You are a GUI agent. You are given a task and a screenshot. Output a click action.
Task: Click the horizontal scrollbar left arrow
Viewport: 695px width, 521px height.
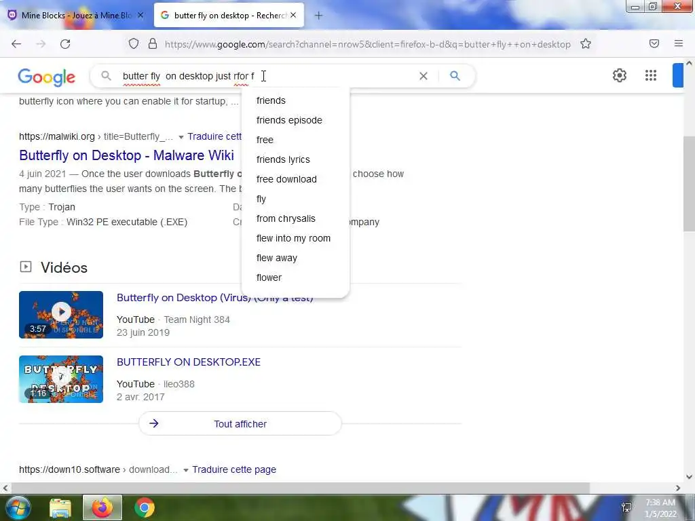[x=5, y=488]
